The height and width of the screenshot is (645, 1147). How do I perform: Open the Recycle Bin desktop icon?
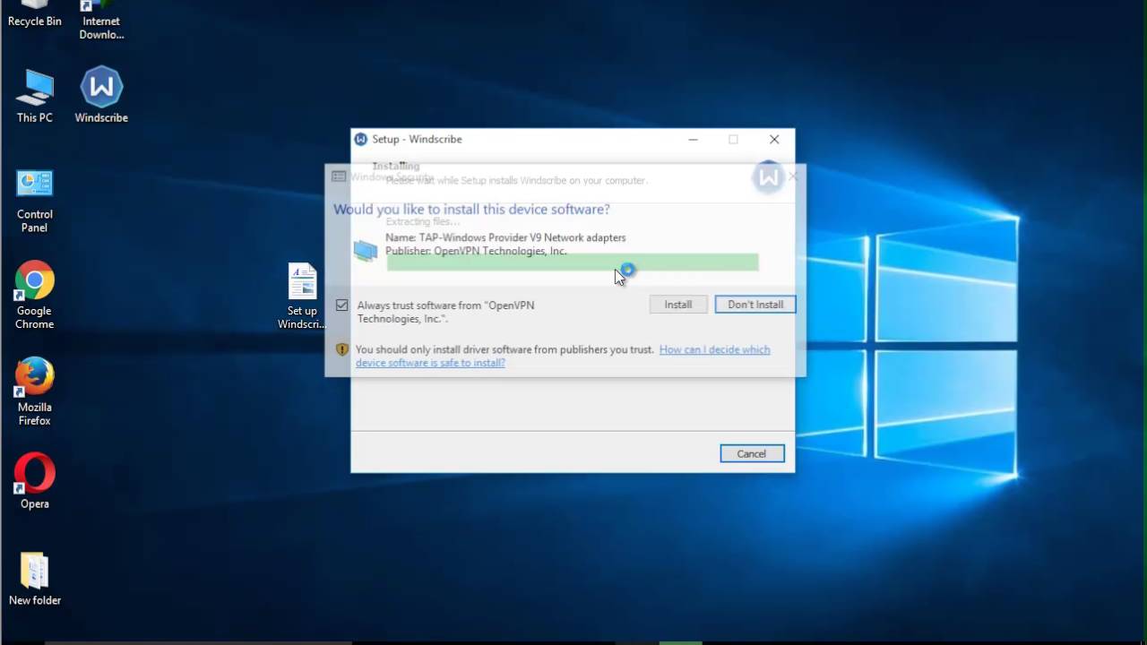[34, 14]
